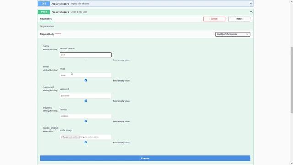The image size is (293, 165).
Task: Click the 'No parameters' text
Action: [x=47, y=26]
